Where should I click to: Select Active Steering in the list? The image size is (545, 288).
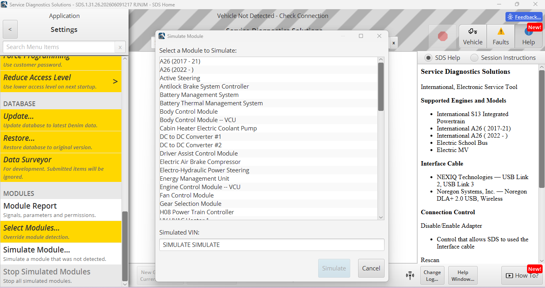tap(268, 78)
